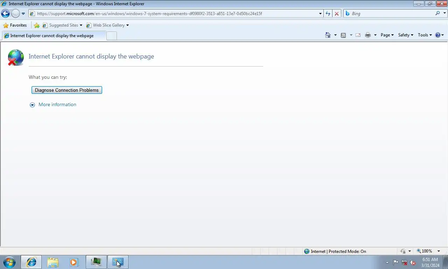Image resolution: width=448 pixels, height=269 pixels.
Task: Click the Action Center flag tray icon
Action: (x=395, y=262)
